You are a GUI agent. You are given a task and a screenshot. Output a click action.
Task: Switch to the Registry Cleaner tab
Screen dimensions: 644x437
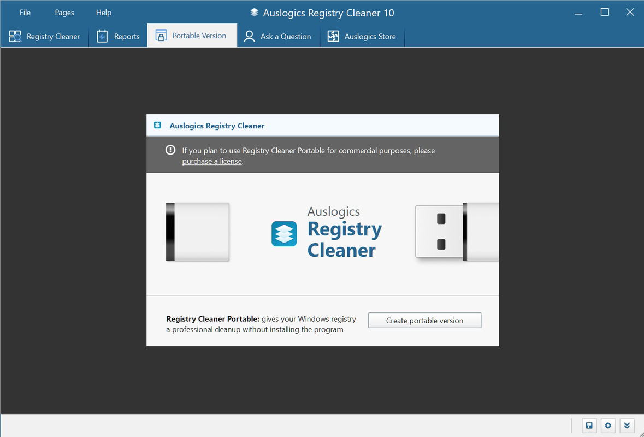coord(44,36)
